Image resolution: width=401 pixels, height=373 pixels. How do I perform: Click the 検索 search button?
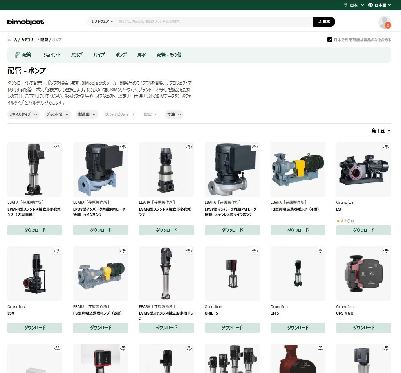click(x=324, y=22)
